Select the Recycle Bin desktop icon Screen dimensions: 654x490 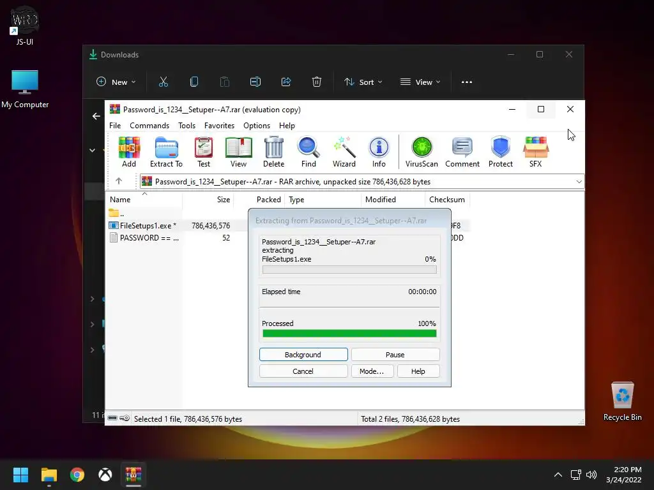click(622, 401)
